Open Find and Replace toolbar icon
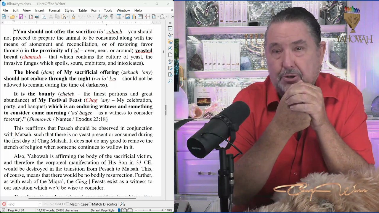379x213 pixels. pos(99,17)
